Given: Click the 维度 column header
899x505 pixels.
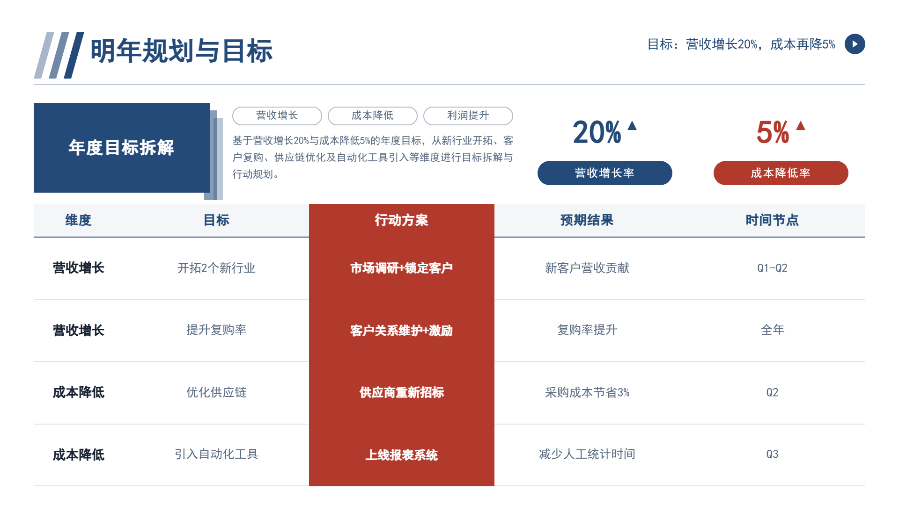Looking at the screenshot, I should point(78,220).
